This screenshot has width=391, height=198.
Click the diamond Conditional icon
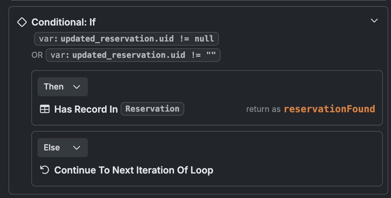[x=22, y=22]
